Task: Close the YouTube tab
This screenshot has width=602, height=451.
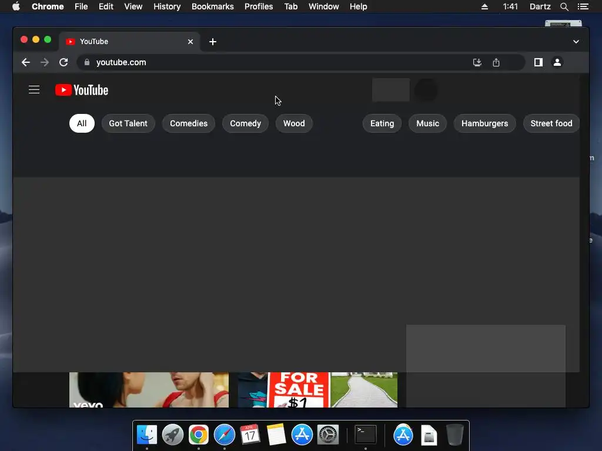Action: pyautogui.click(x=190, y=42)
